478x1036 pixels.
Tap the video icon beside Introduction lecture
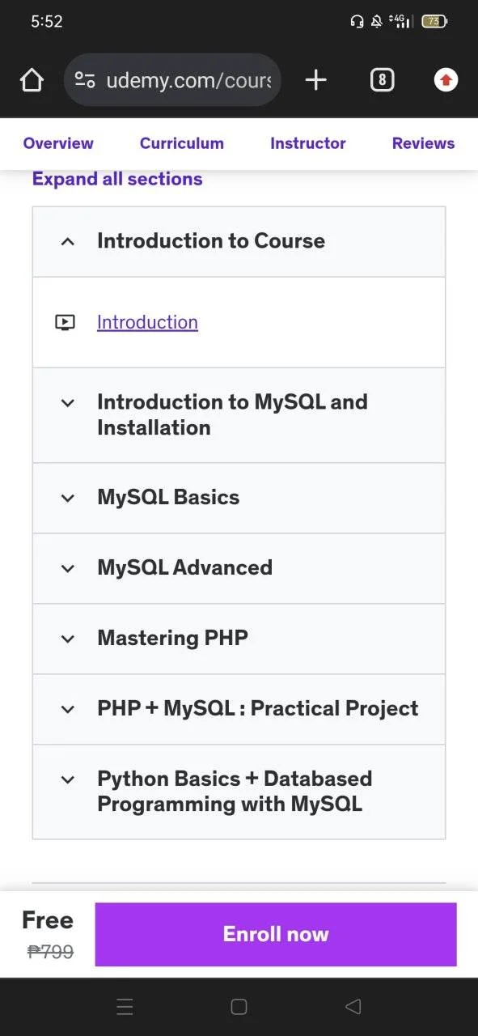(x=66, y=322)
